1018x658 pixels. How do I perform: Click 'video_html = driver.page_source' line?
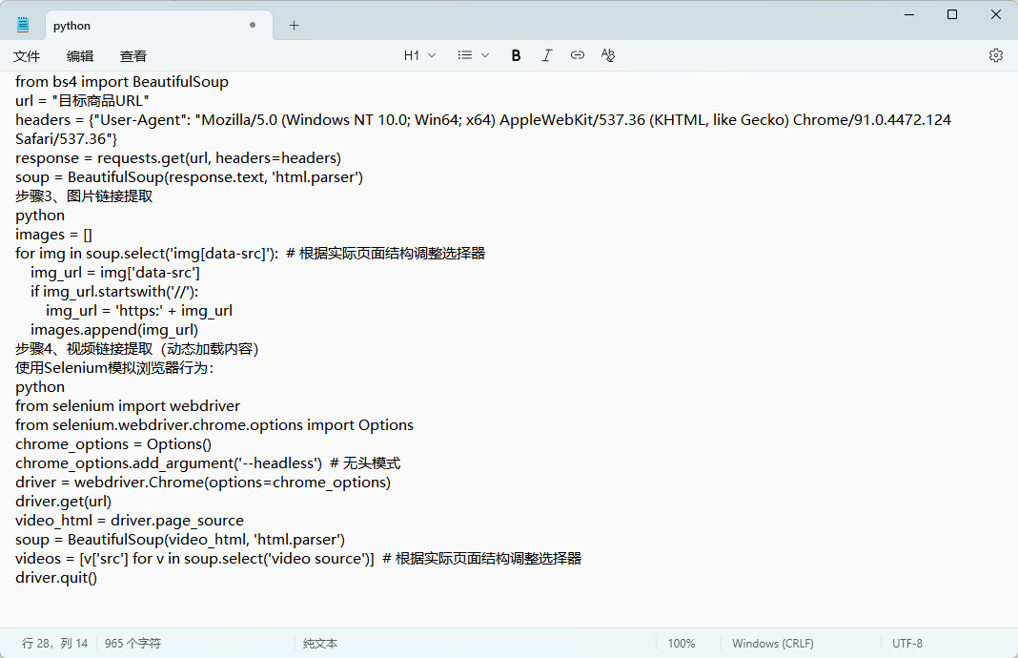130,521
